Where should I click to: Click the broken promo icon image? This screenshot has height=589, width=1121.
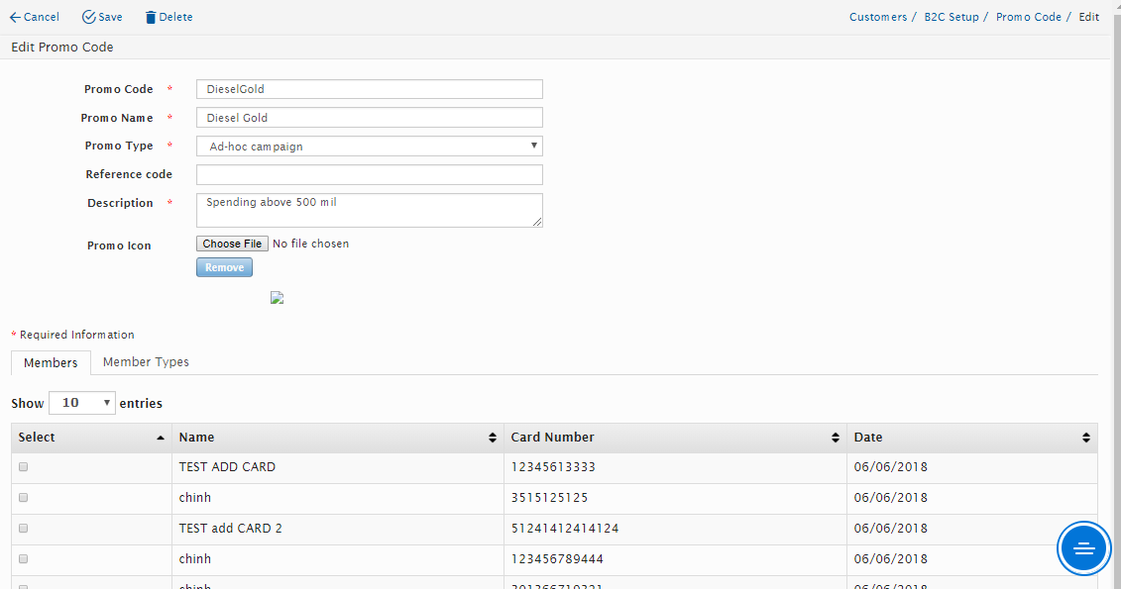(278, 297)
